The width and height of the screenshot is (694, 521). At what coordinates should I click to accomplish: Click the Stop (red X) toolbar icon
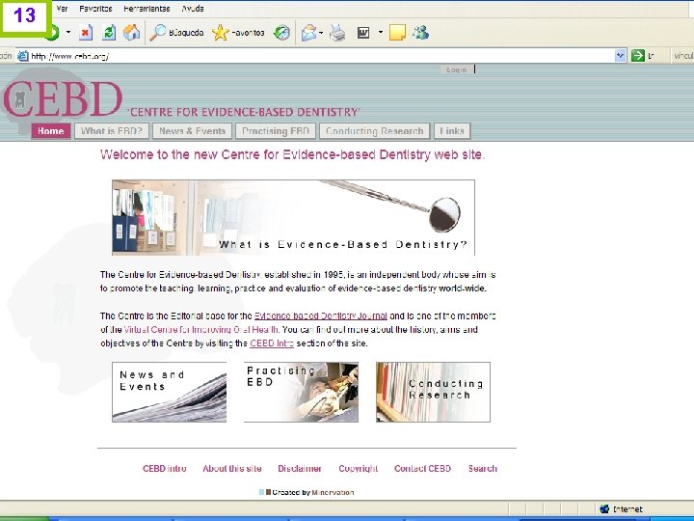point(86,33)
